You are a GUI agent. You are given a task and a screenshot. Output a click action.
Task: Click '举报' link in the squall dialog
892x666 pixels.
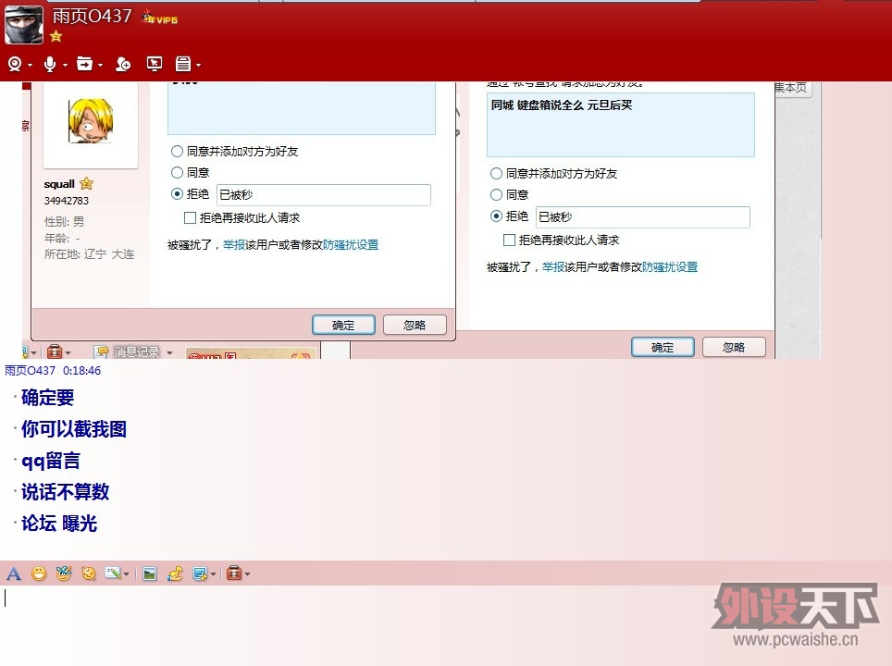click(234, 244)
